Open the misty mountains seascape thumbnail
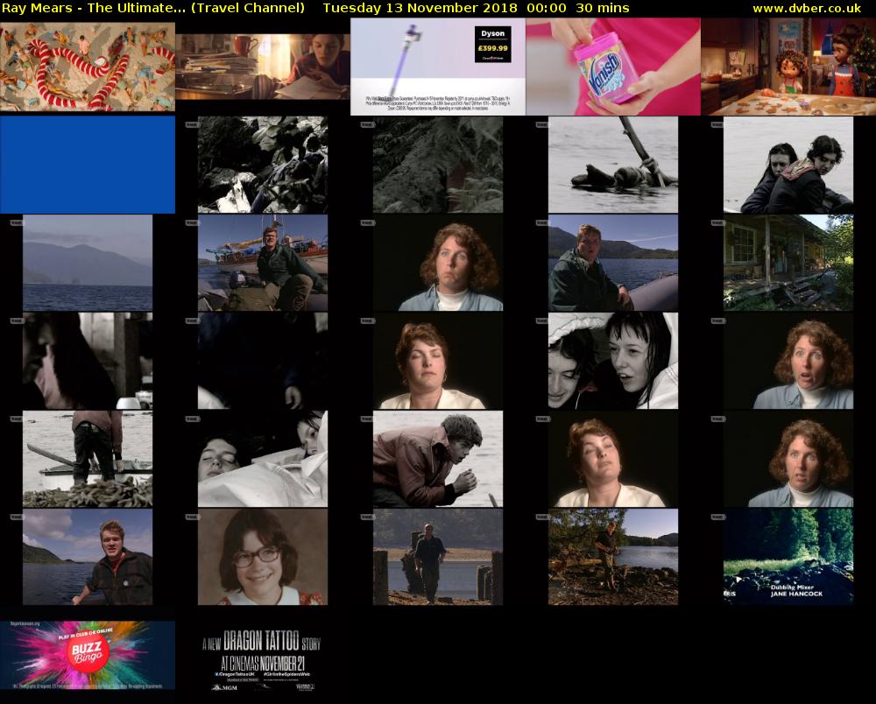The image size is (876, 704). click(88, 263)
